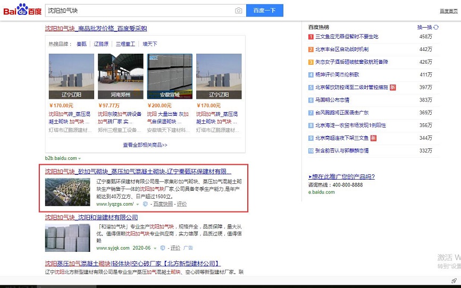Open hot topic 北京丰台区启动战时机制

(x=342, y=49)
